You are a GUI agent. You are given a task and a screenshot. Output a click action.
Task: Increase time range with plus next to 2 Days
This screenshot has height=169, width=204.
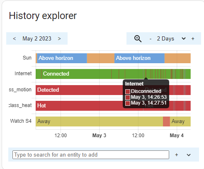(x=193, y=39)
